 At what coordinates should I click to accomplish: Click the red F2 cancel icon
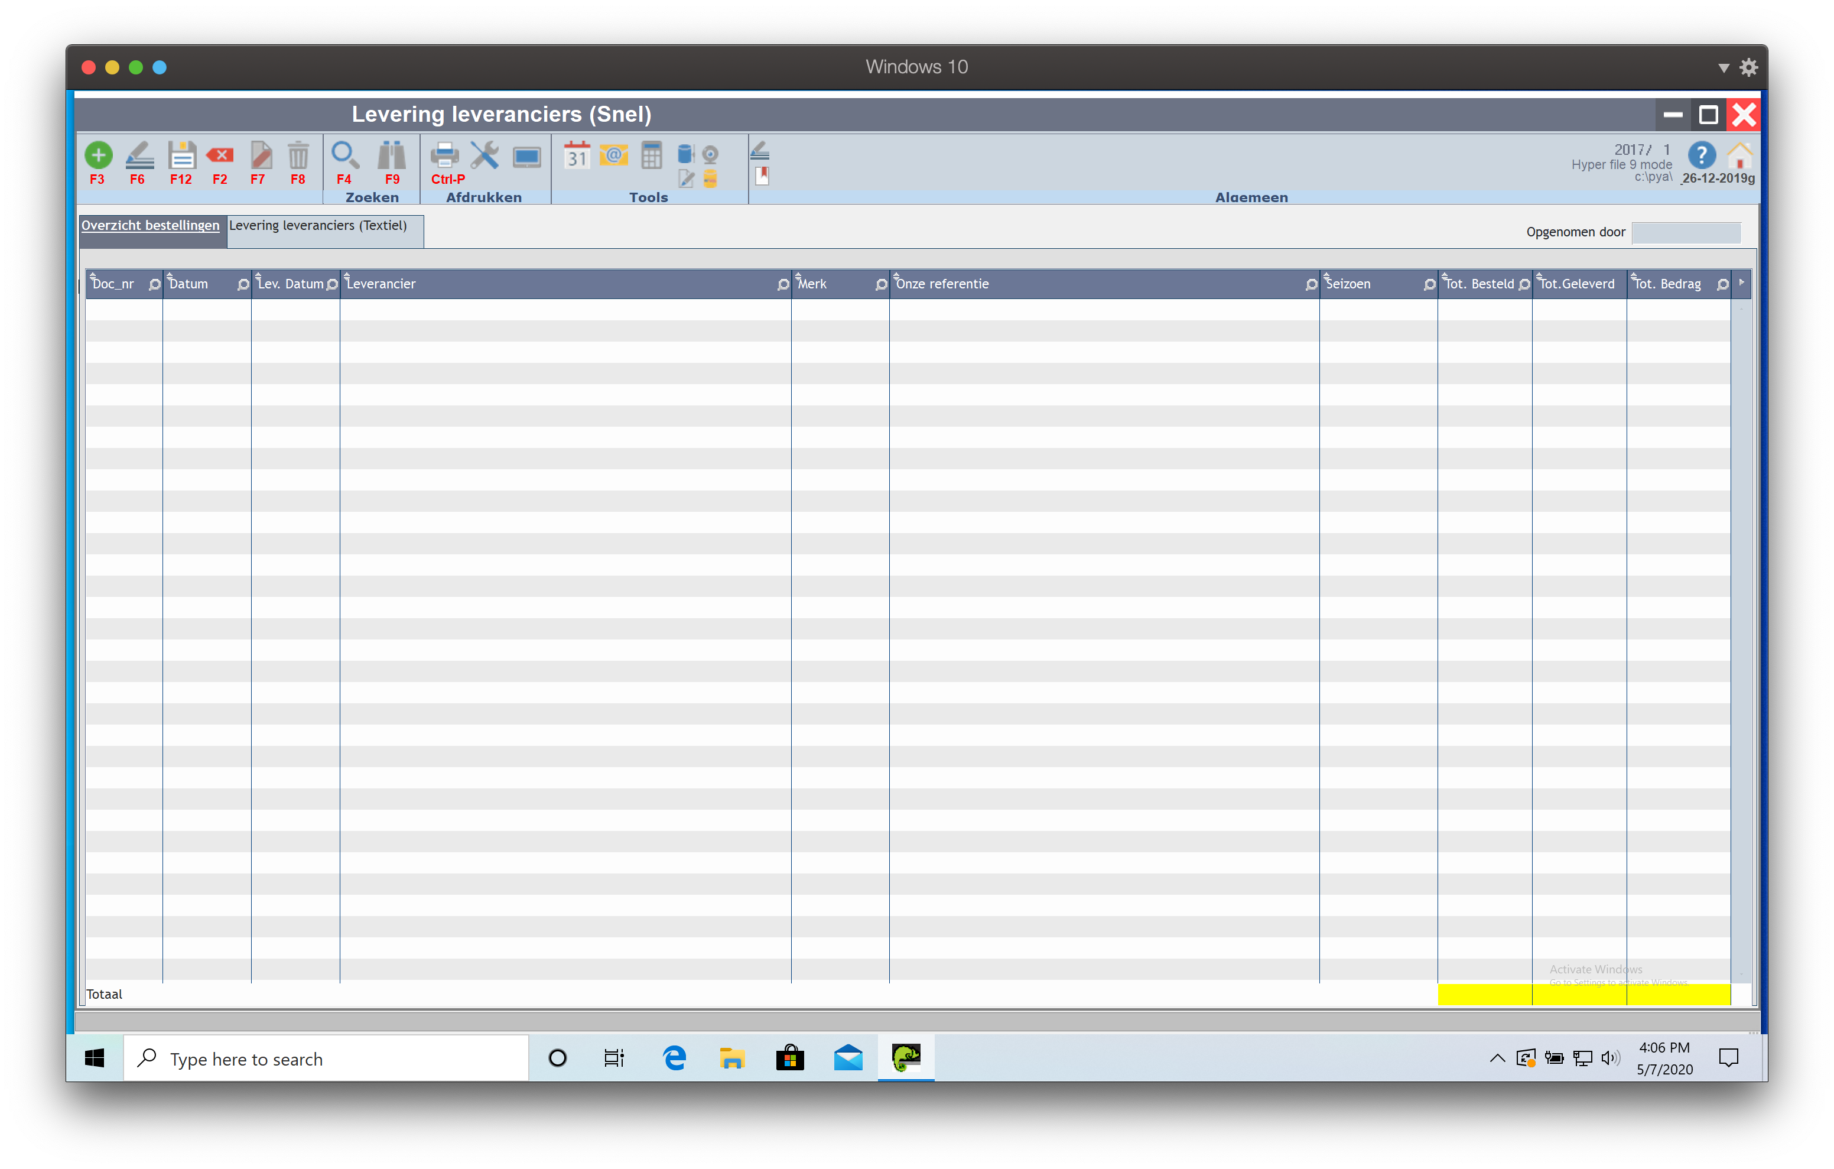coord(220,155)
